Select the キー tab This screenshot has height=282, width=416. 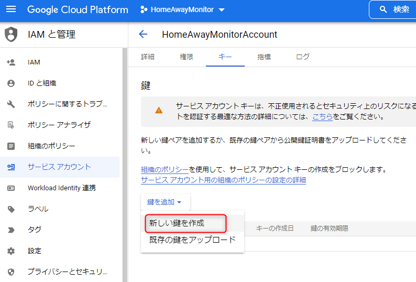(x=225, y=57)
